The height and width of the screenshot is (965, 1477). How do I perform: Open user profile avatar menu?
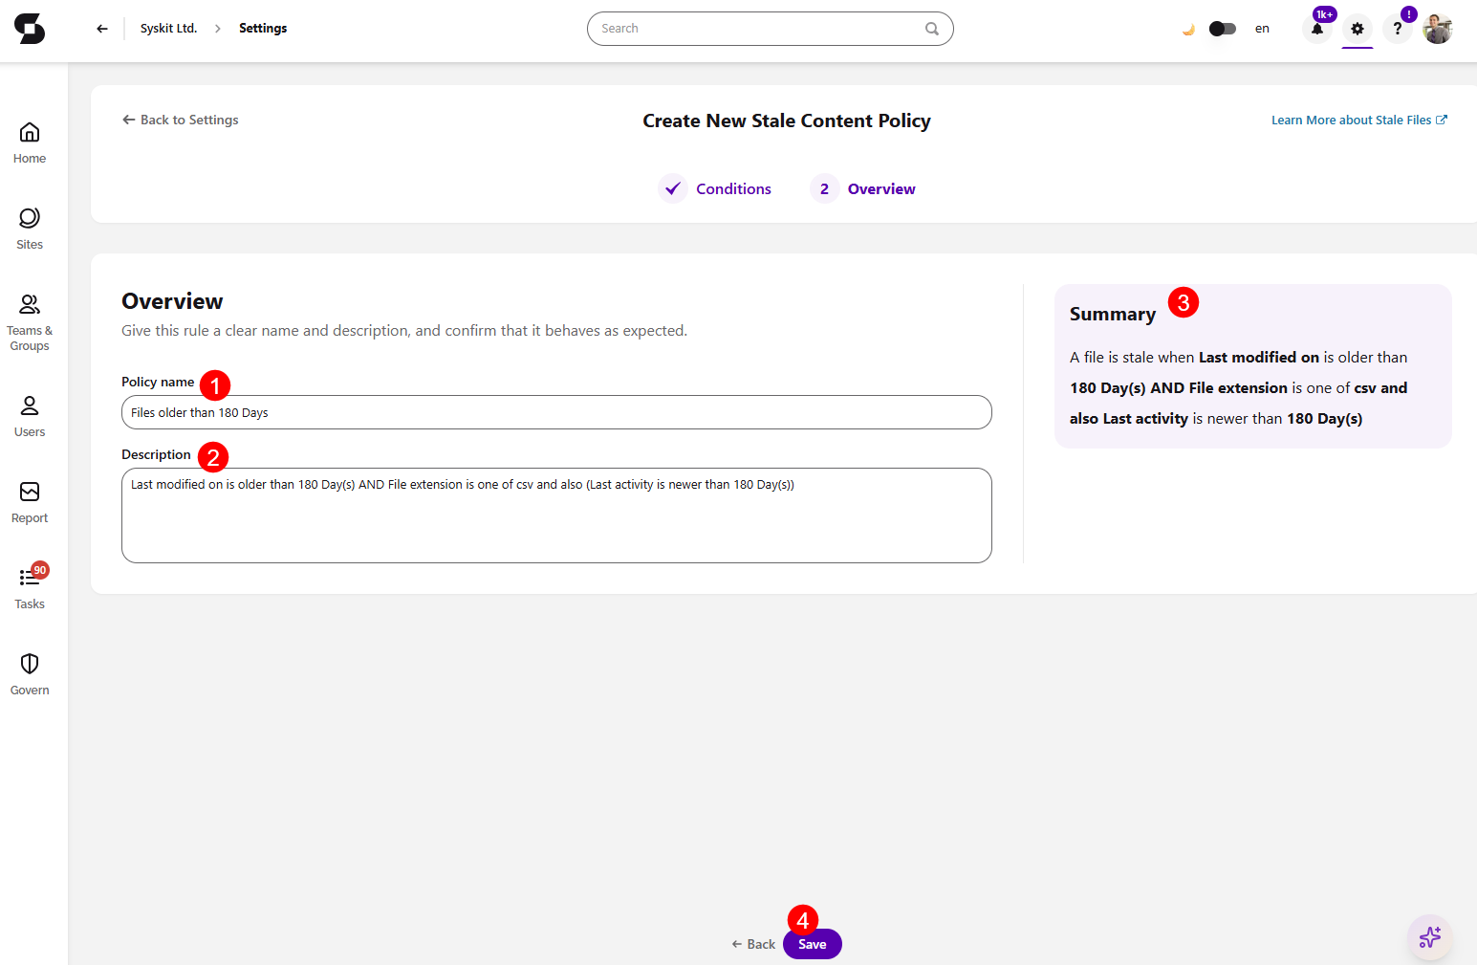coord(1438,29)
